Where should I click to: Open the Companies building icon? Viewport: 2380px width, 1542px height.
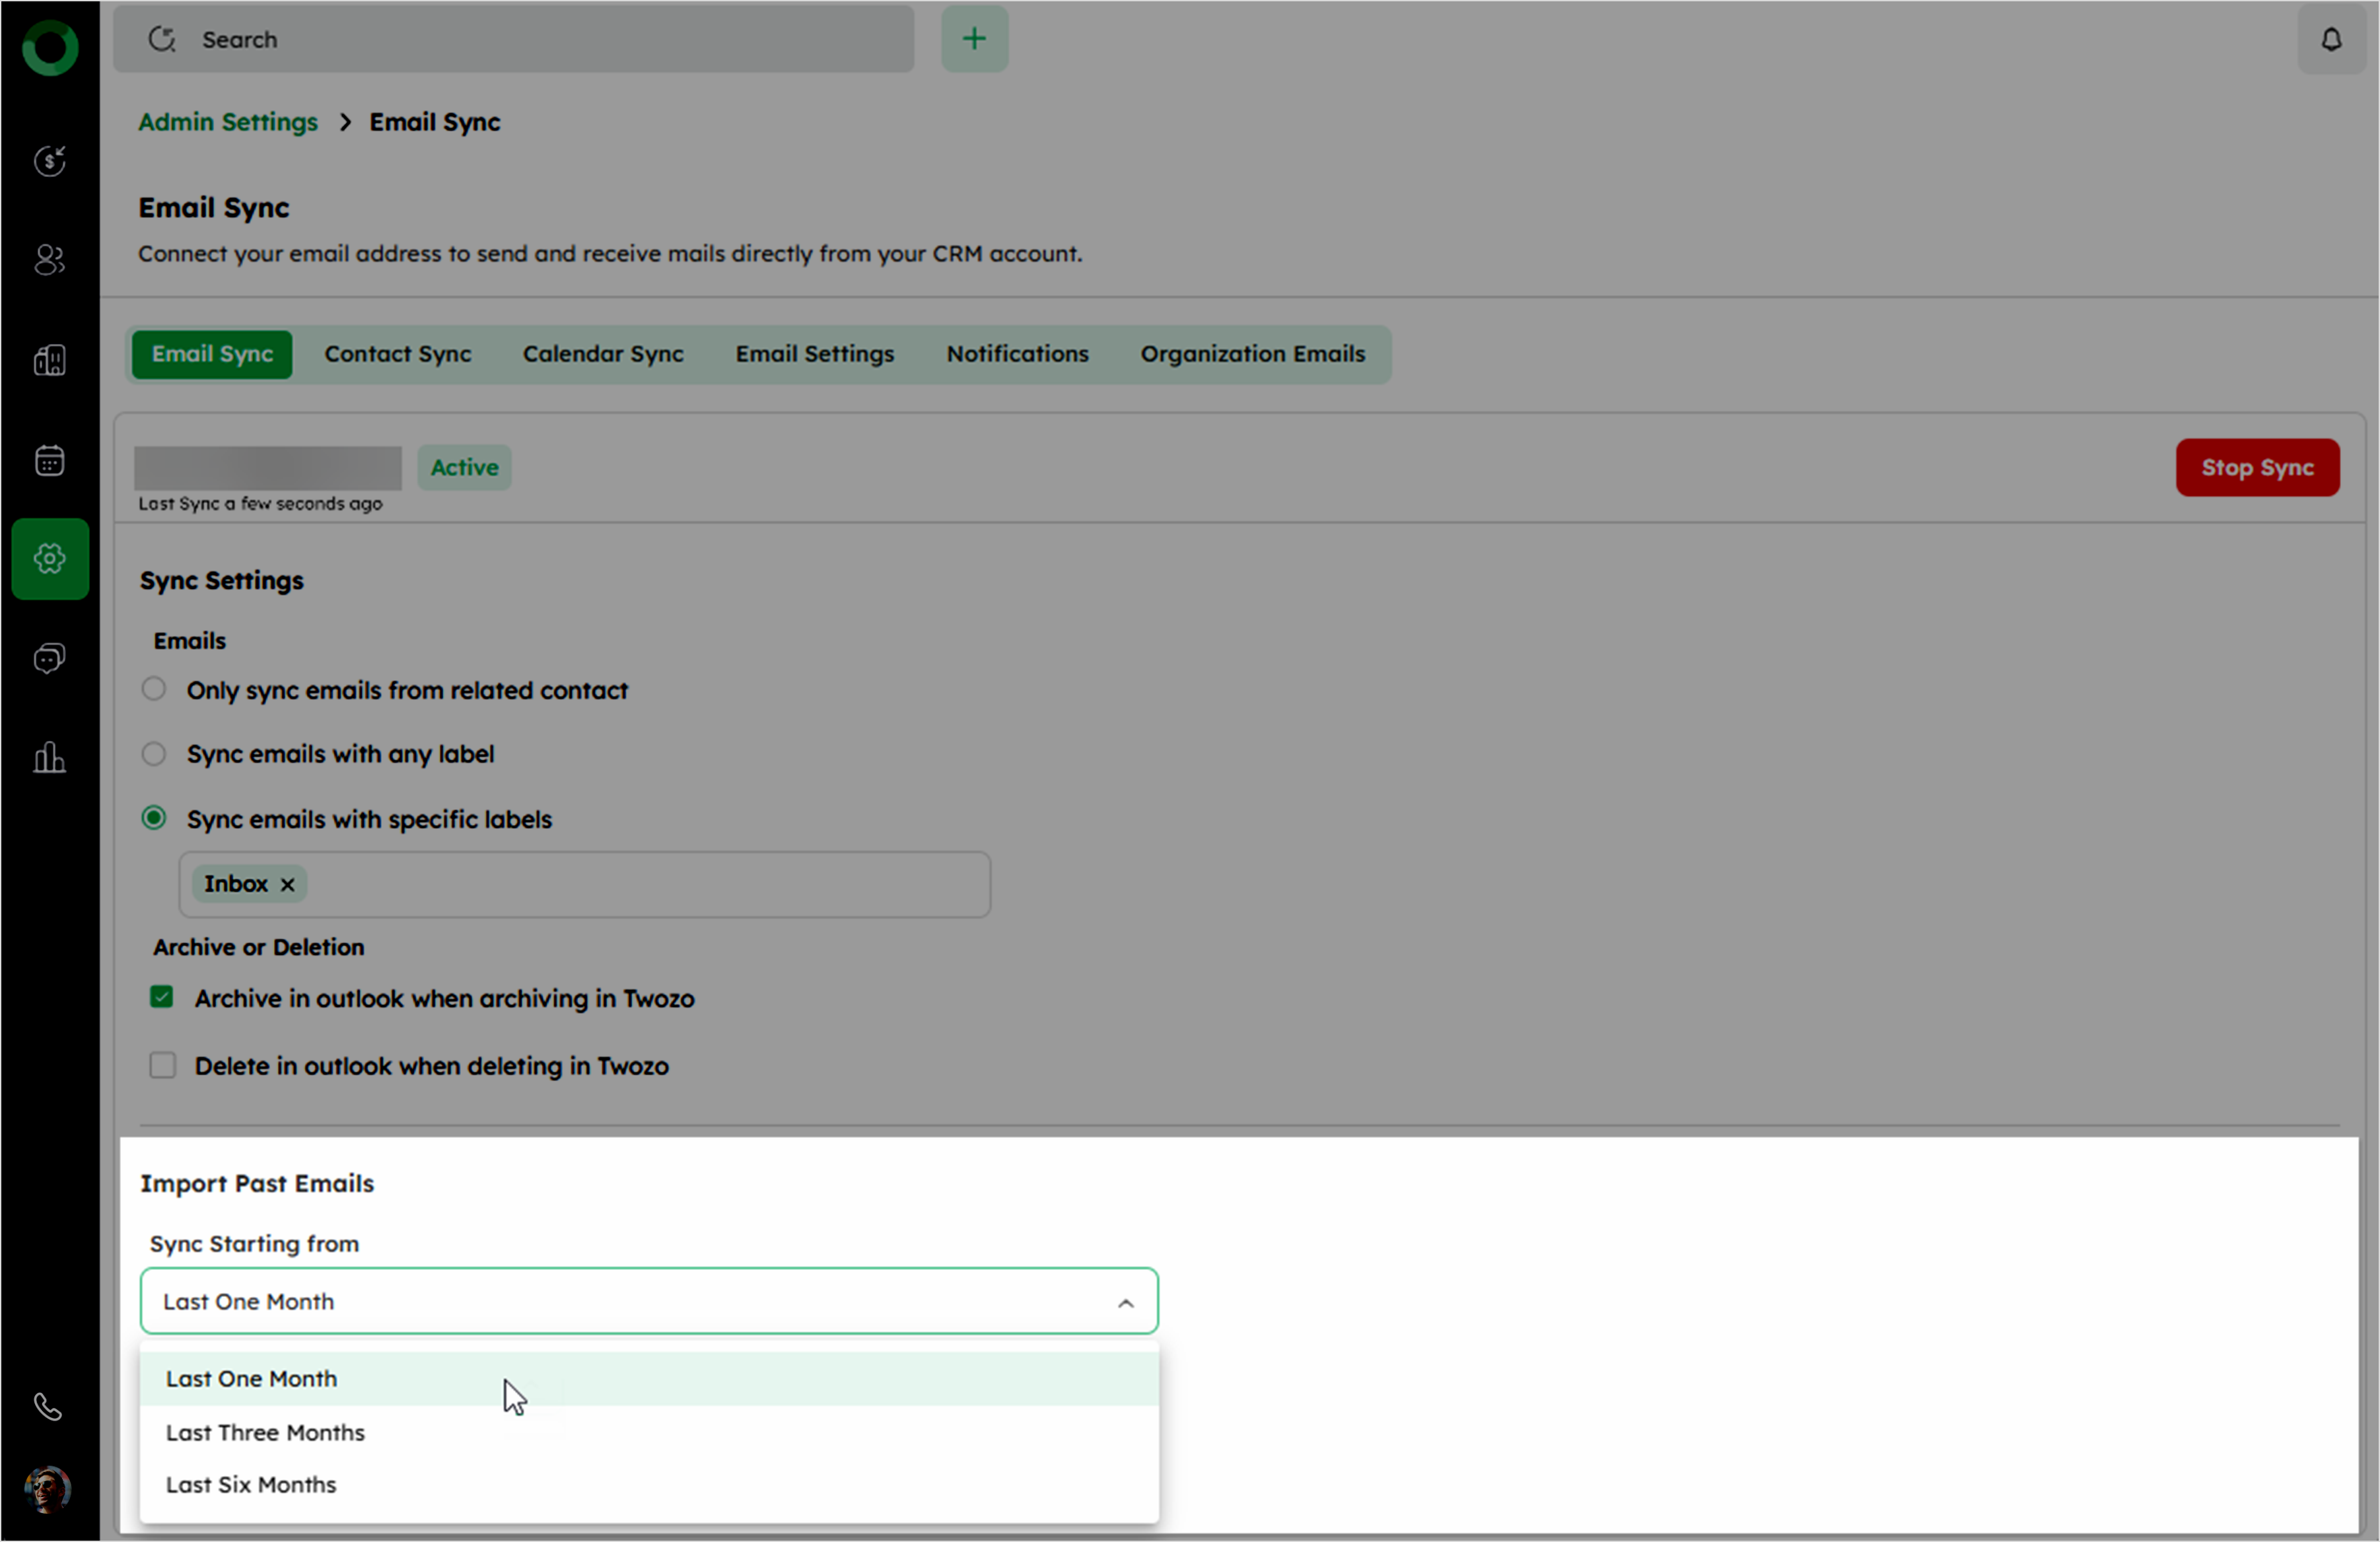tap(49, 360)
